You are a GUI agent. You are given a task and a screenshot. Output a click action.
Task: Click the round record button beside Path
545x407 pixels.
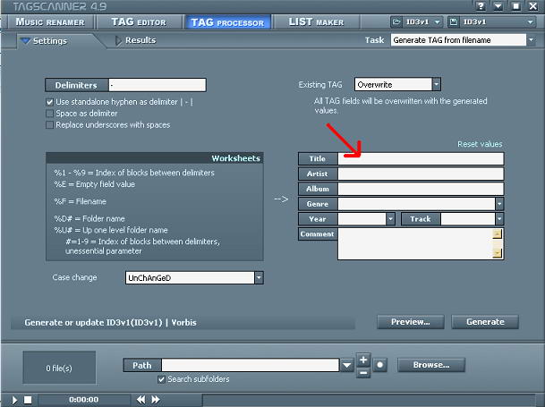(380, 365)
